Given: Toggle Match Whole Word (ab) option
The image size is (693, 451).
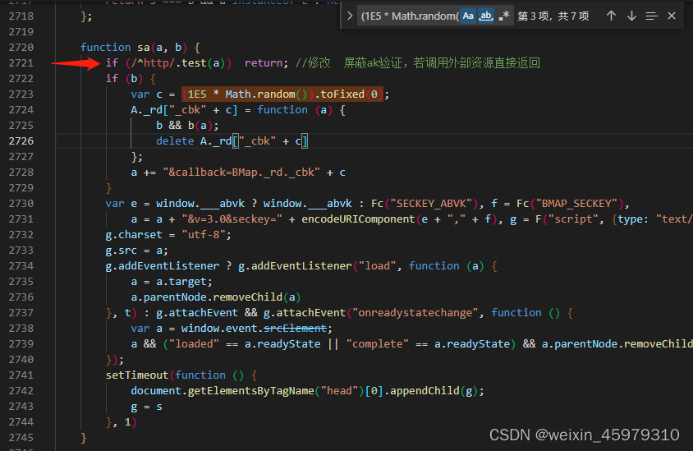Looking at the screenshot, I should pos(486,16).
